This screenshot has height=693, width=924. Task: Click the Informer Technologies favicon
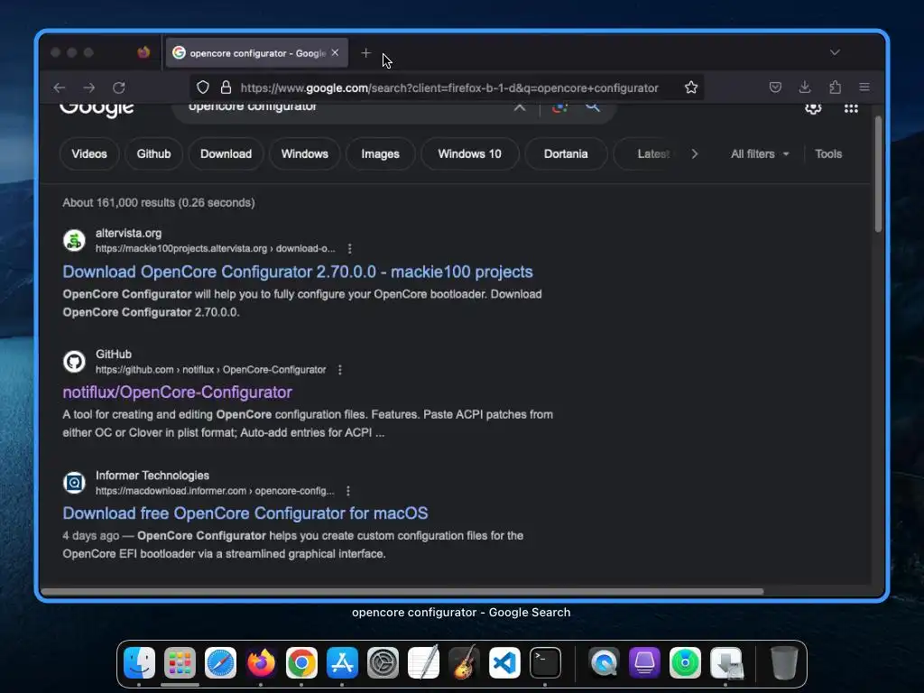(x=74, y=483)
